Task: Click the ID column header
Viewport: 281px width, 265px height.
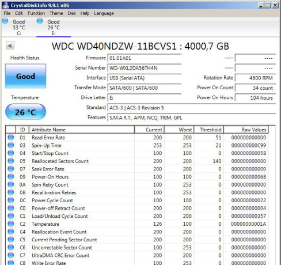Action: click(22, 130)
